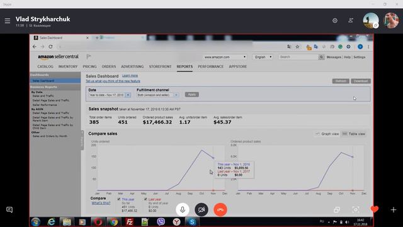Open the PRICING menu

coord(89,66)
